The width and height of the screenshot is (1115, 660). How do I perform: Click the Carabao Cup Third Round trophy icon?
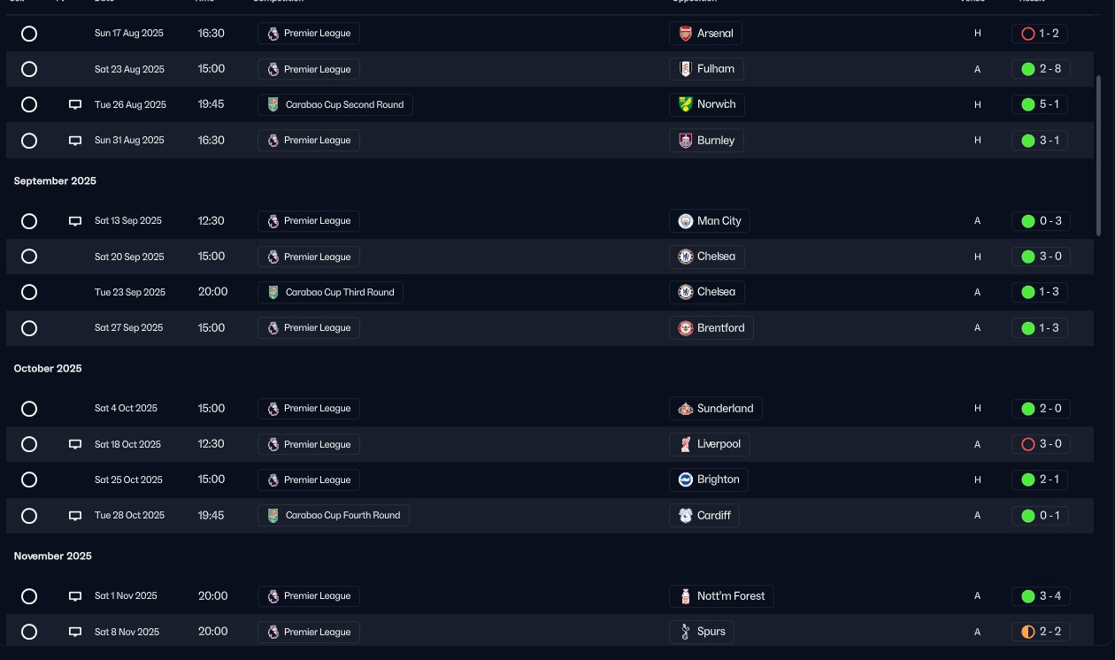(273, 292)
